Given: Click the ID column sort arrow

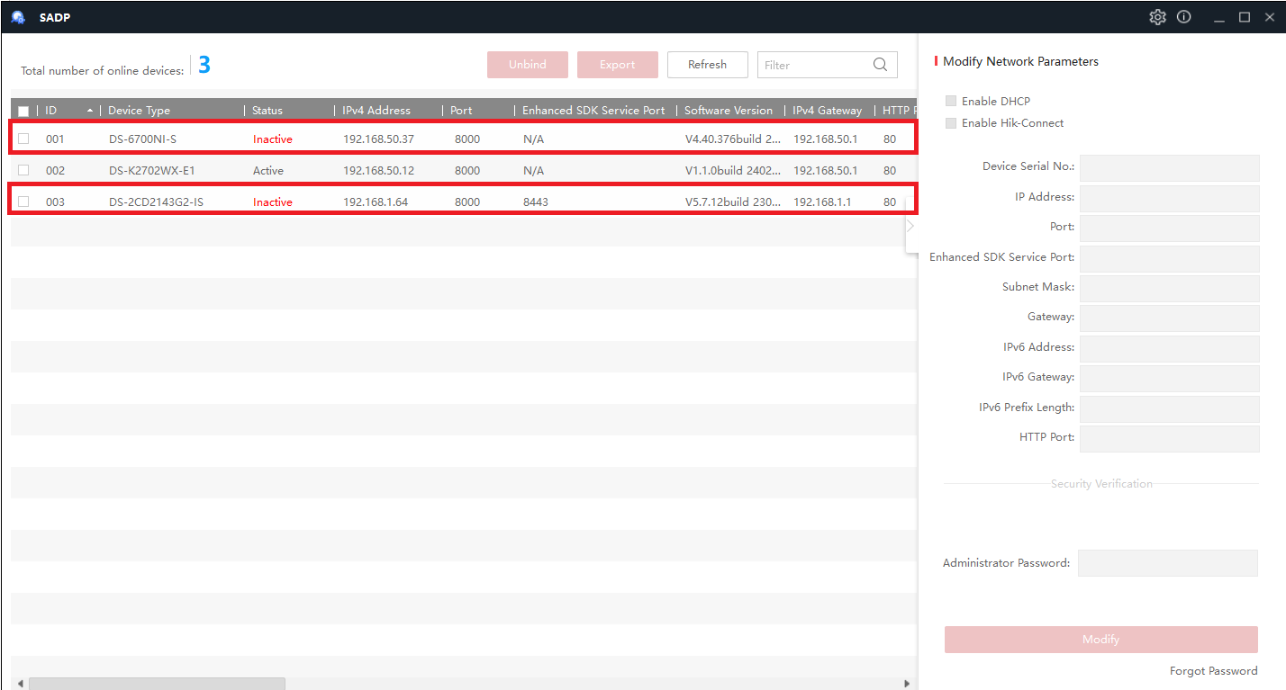Looking at the screenshot, I should coord(89,111).
